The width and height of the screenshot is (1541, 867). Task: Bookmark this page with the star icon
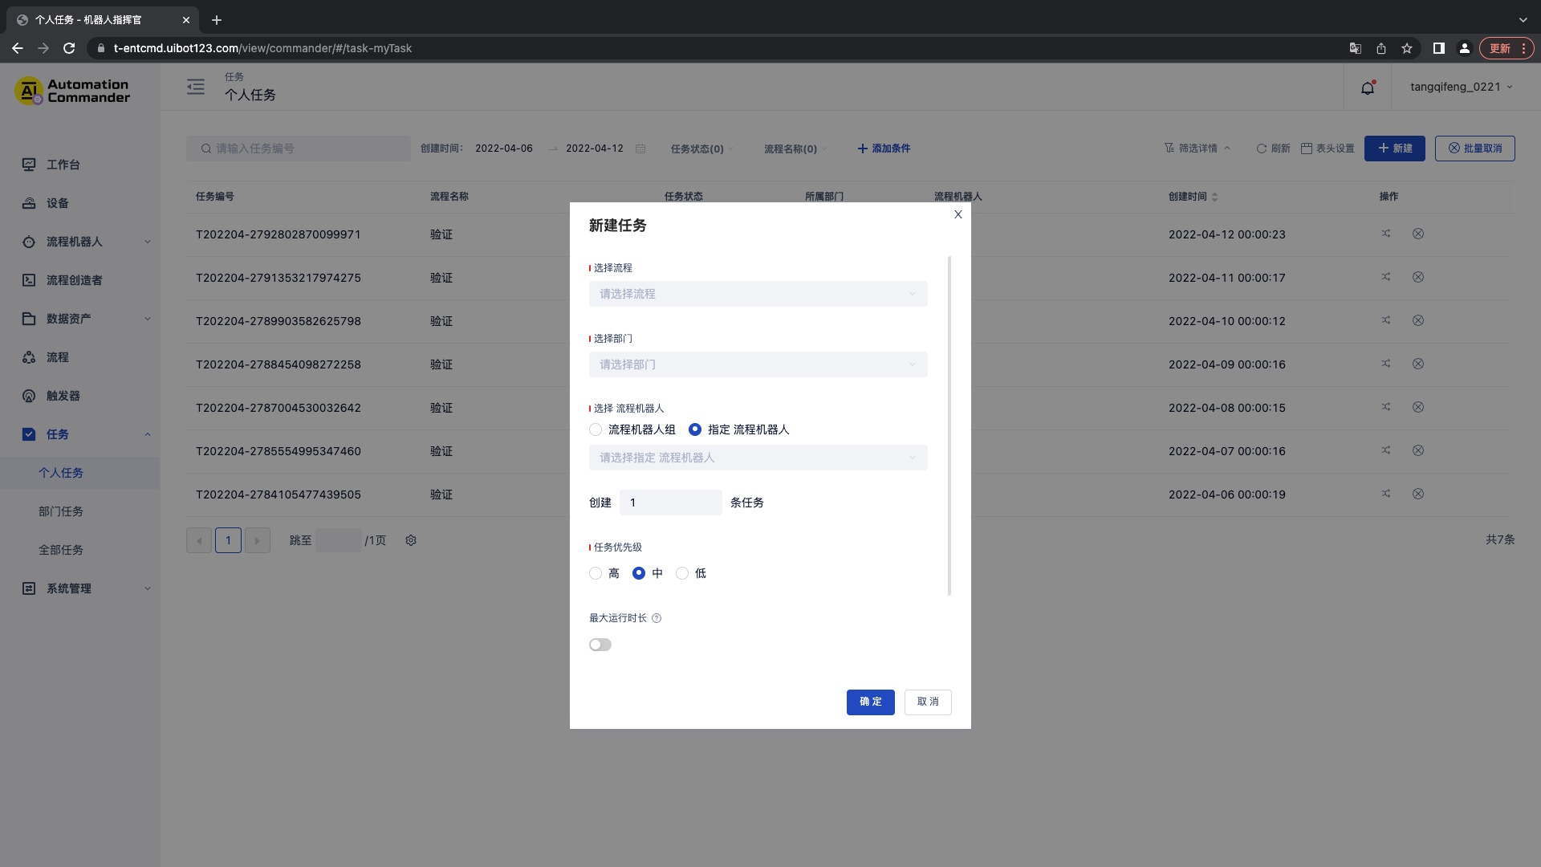click(1407, 48)
